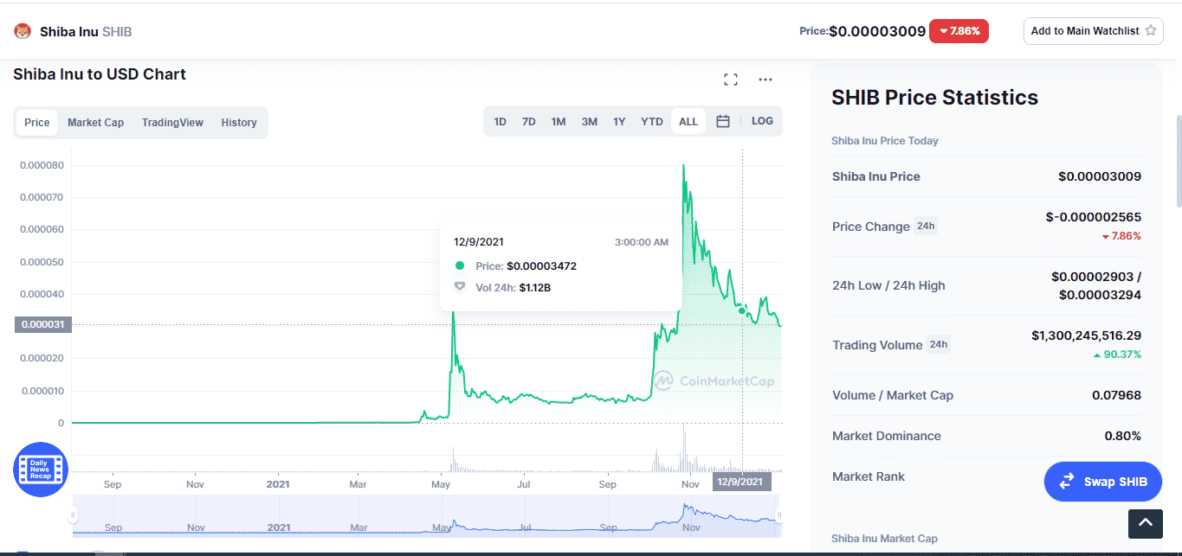1182x556 pixels.
Task: Click the Volume / Market Cap value 0.07968
Action: pyautogui.click(x=1117, y=395)
